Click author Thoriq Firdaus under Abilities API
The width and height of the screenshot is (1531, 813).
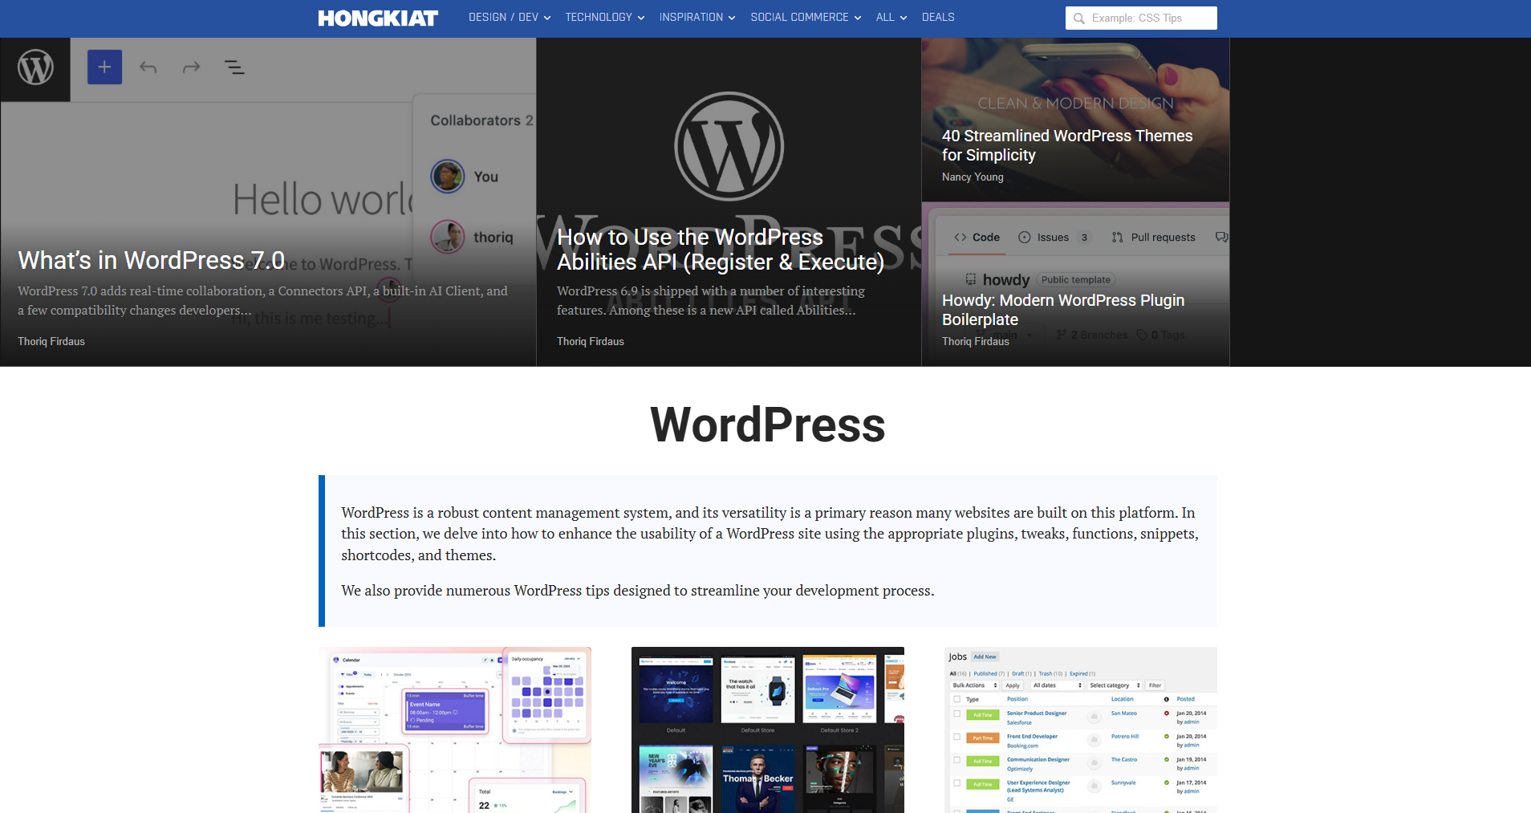(591, 341)
